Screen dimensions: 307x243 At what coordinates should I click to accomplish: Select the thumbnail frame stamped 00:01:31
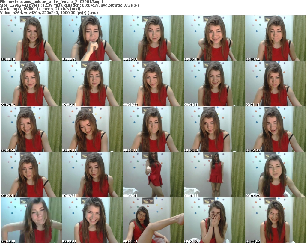point(215,84)
